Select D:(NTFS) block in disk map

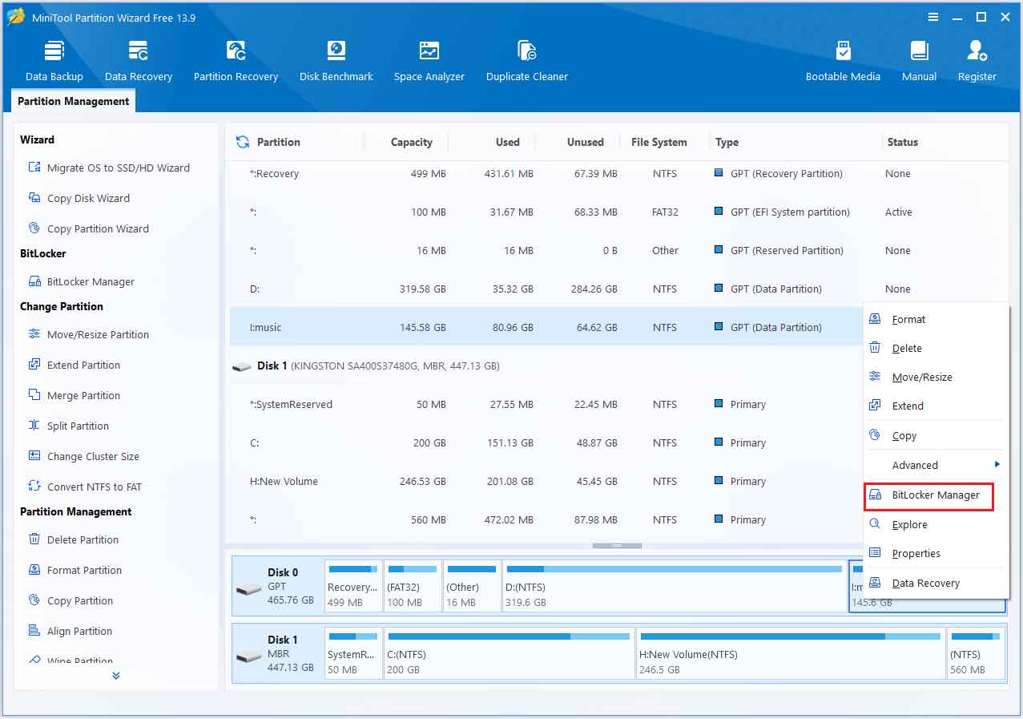click(674, 586)
